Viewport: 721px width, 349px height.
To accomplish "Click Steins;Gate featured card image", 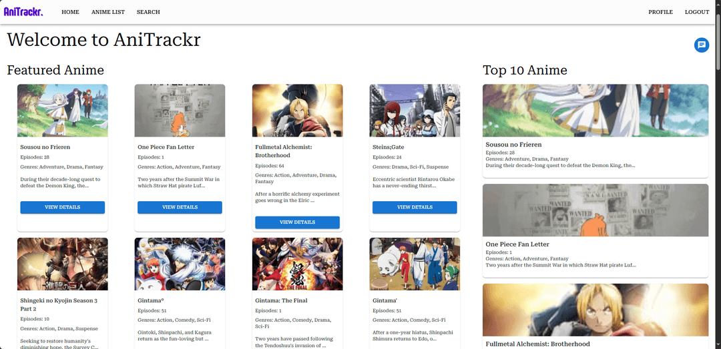I will coord(415,111).
